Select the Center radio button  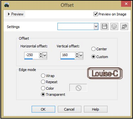tap(93, 49)
